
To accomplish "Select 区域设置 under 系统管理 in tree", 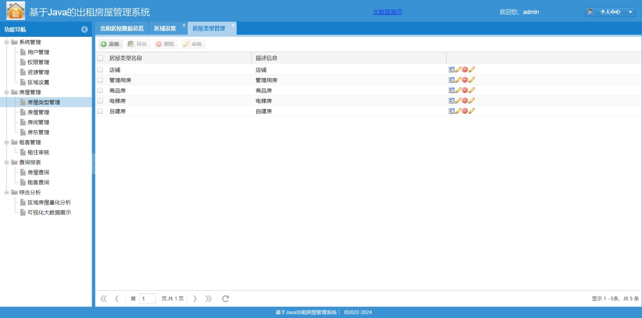I will [x=38, y=82].
